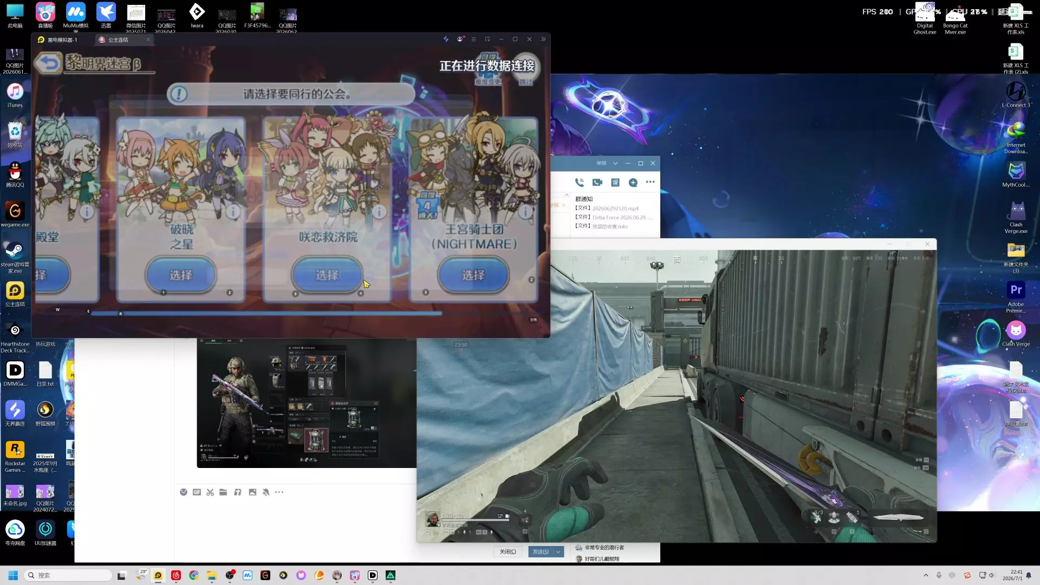Start a voice call in QQ chat
Screen dimensions: 1040x585
point(580,183)
